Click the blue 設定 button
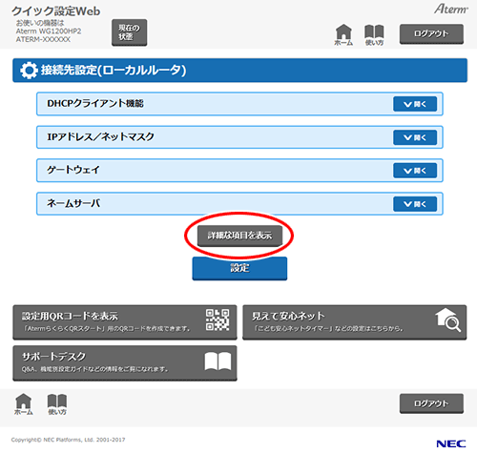 click(x=239, y=268)
